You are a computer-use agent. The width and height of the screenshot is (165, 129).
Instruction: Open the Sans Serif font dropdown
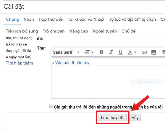tap(66, 52)
